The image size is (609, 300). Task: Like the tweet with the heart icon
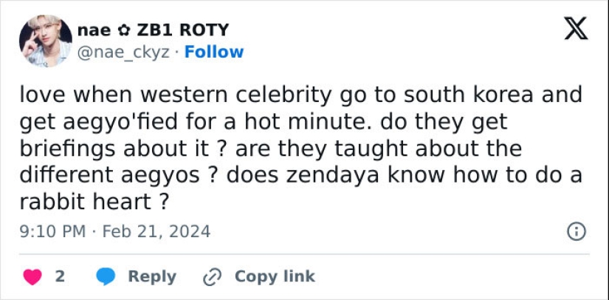[32, 276]
